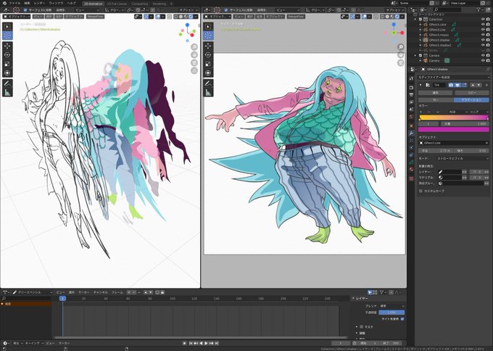Hide GPencil.shadow with its eye icon
493x351 pixels.
(x=483, y=40)
